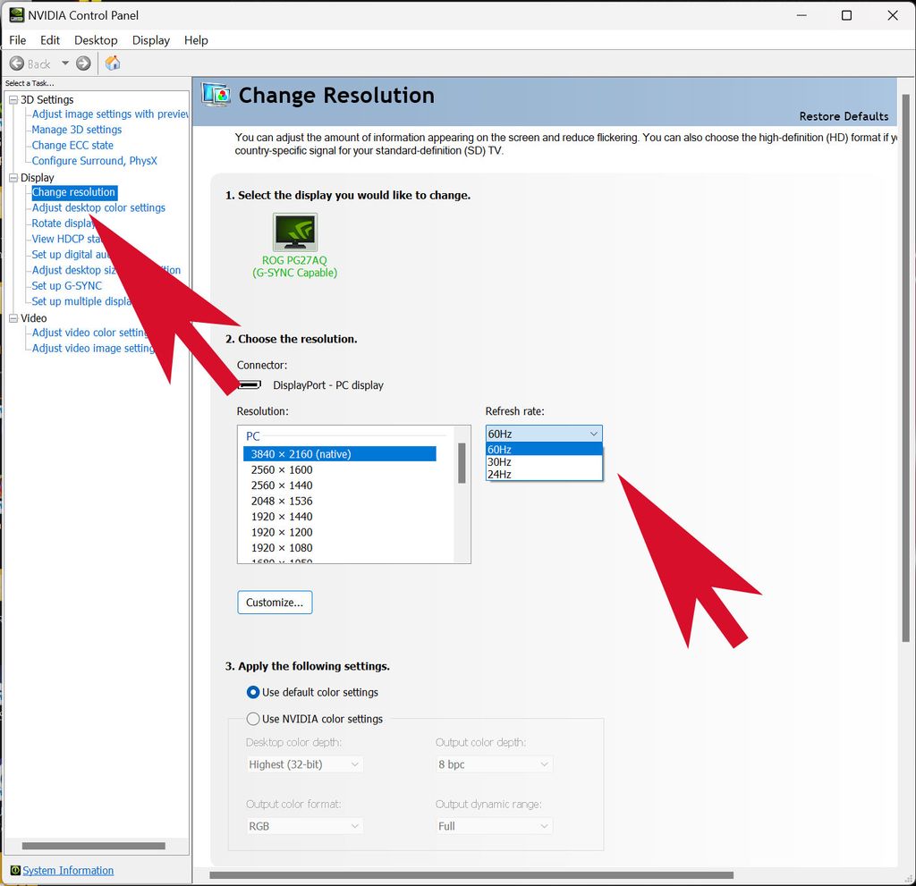Click the Customize button
This screenshot has height=886, width=916.
tap(274, 602)
